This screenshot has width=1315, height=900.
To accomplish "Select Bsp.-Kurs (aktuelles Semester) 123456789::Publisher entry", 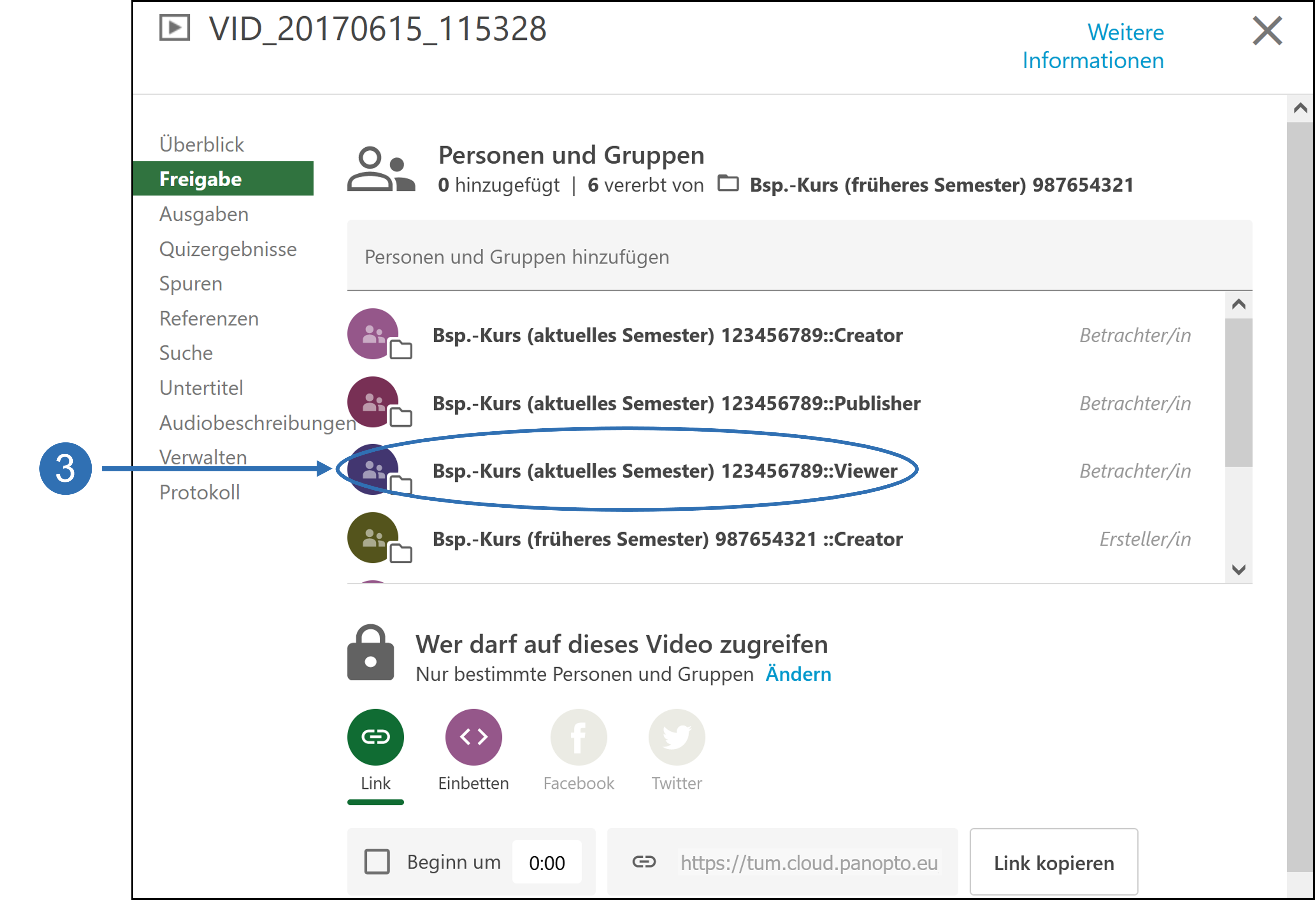I will 677,403.
